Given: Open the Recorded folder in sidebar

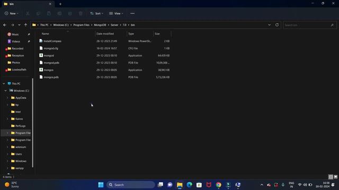Looking at the screenshot, I should tap(17, 49).
